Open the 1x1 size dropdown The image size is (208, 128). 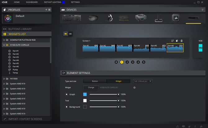143,81
